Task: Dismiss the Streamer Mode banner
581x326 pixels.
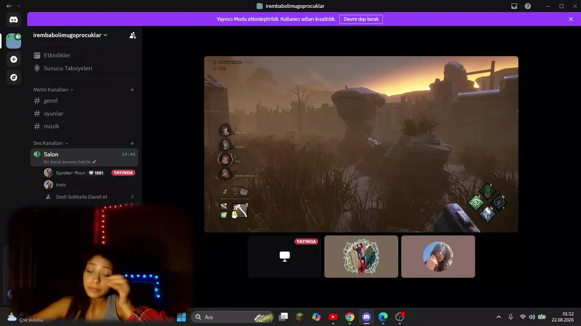Action: (x=571, y=19)
